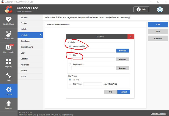Click the Check for updates link
The height and width of the screenshot is (116, 169).
click(x=158, y=114)
